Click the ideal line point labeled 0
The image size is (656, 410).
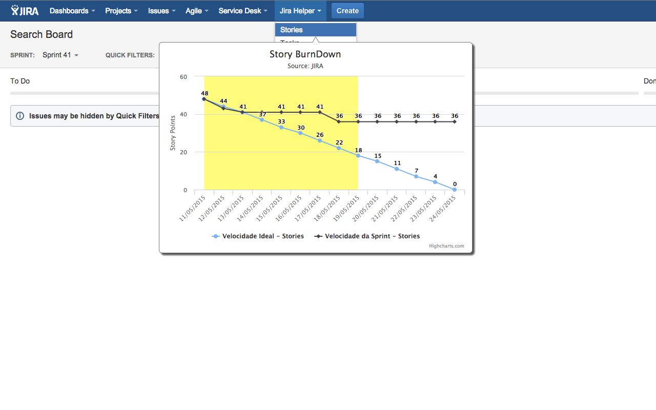(x=455, y=190)
